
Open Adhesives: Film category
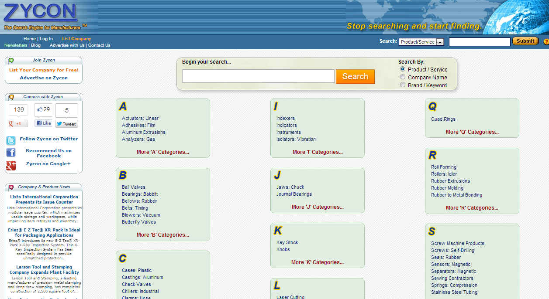pos(138,125)
